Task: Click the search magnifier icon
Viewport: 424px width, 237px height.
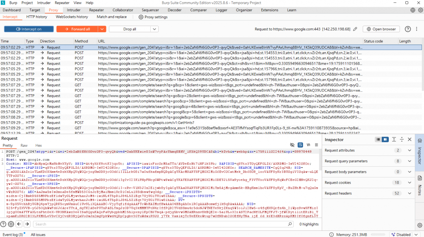Action: (x=290, y=224)
